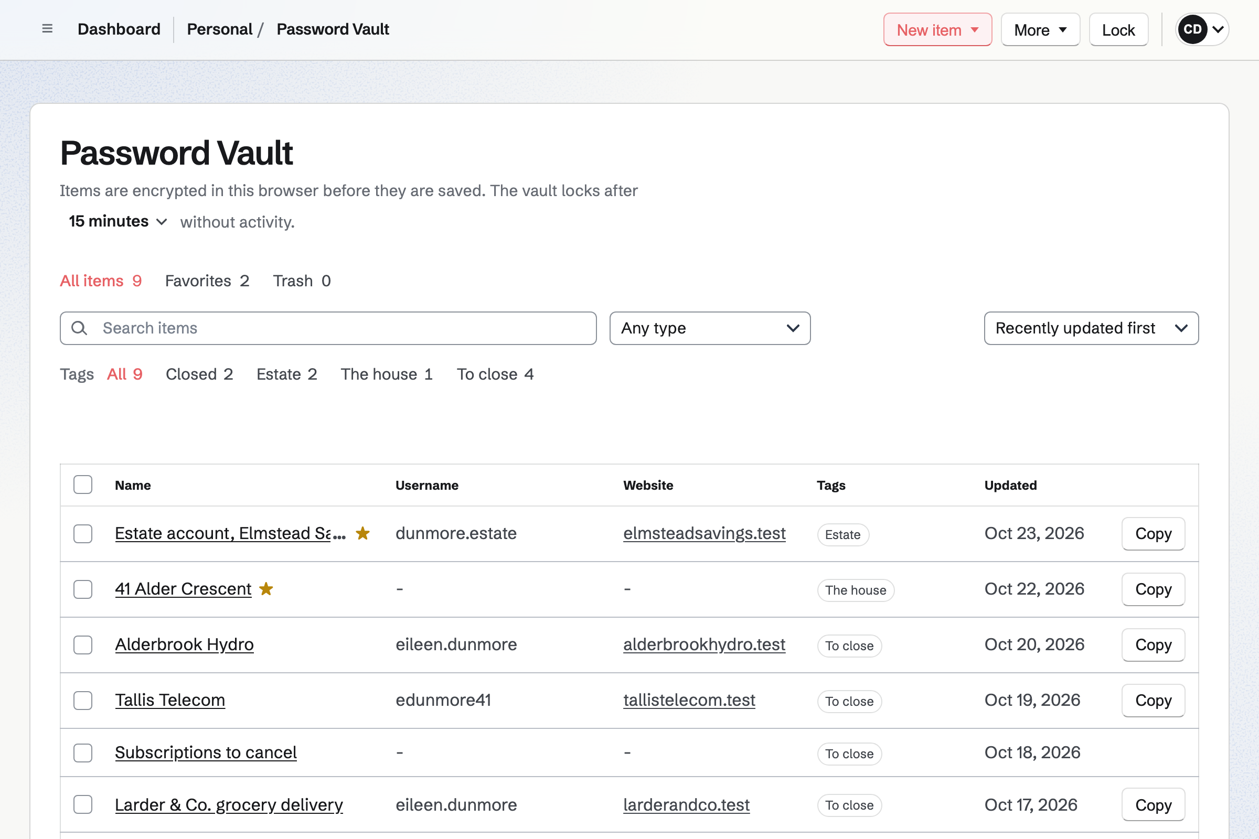Screen dimensions: 1259x839
Task: Change the 15 minutes lock timeout
Action: tap(117, 221)
